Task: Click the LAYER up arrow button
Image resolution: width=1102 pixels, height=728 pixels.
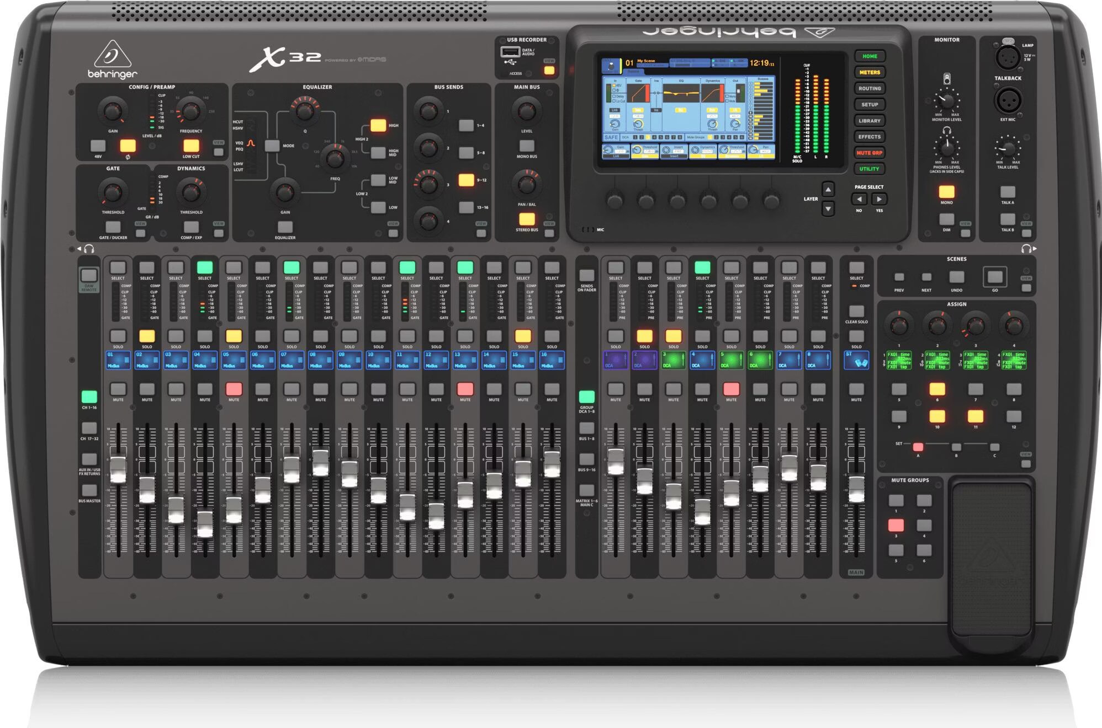Action: [828, 190]
